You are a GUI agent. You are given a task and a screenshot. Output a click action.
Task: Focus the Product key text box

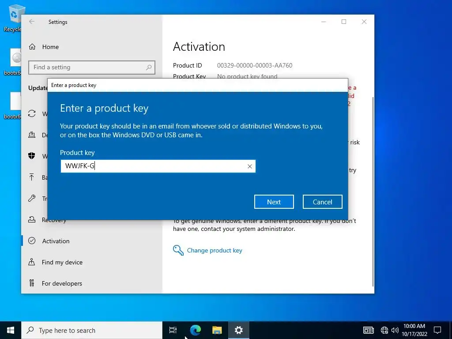(x=158, y=166)
